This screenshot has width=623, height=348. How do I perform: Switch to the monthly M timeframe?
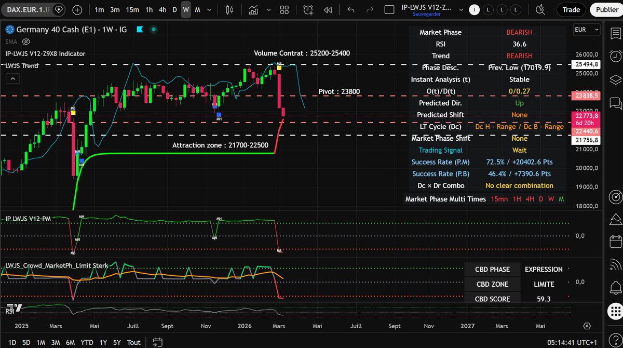tap(197, 9)
